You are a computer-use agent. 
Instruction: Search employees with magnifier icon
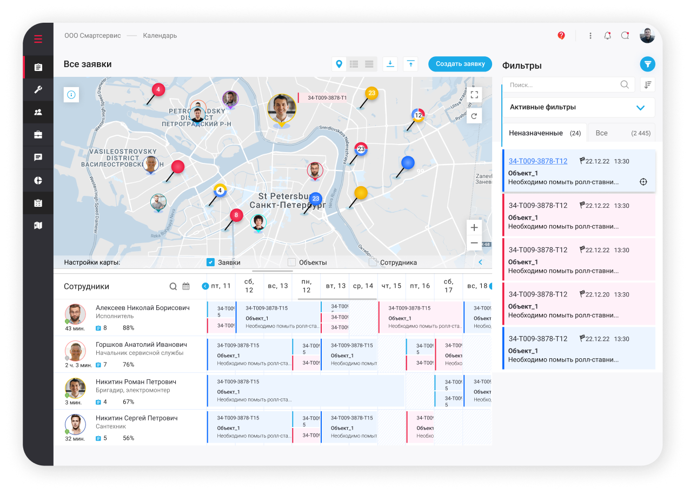[x=173, y=286]
